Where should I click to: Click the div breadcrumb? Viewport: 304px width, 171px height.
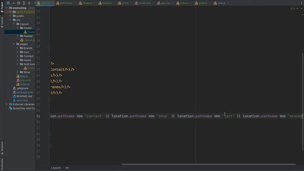pyautogui.click(x=67, y=168)
